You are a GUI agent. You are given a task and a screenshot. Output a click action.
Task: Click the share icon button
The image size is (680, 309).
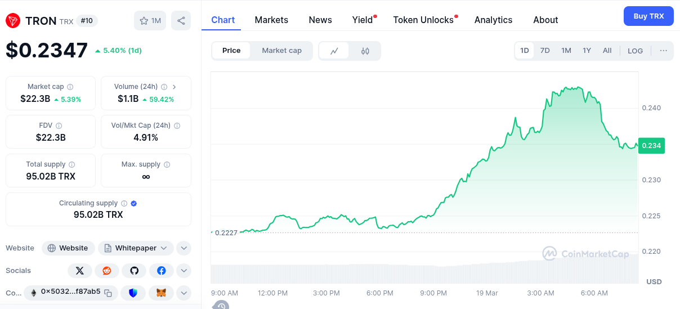pos(181,21)
